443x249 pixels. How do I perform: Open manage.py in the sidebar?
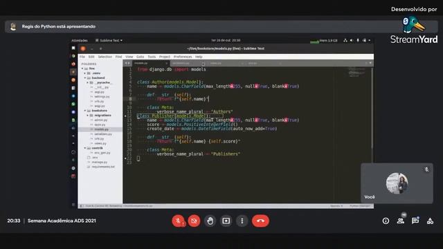pos(99,162)
